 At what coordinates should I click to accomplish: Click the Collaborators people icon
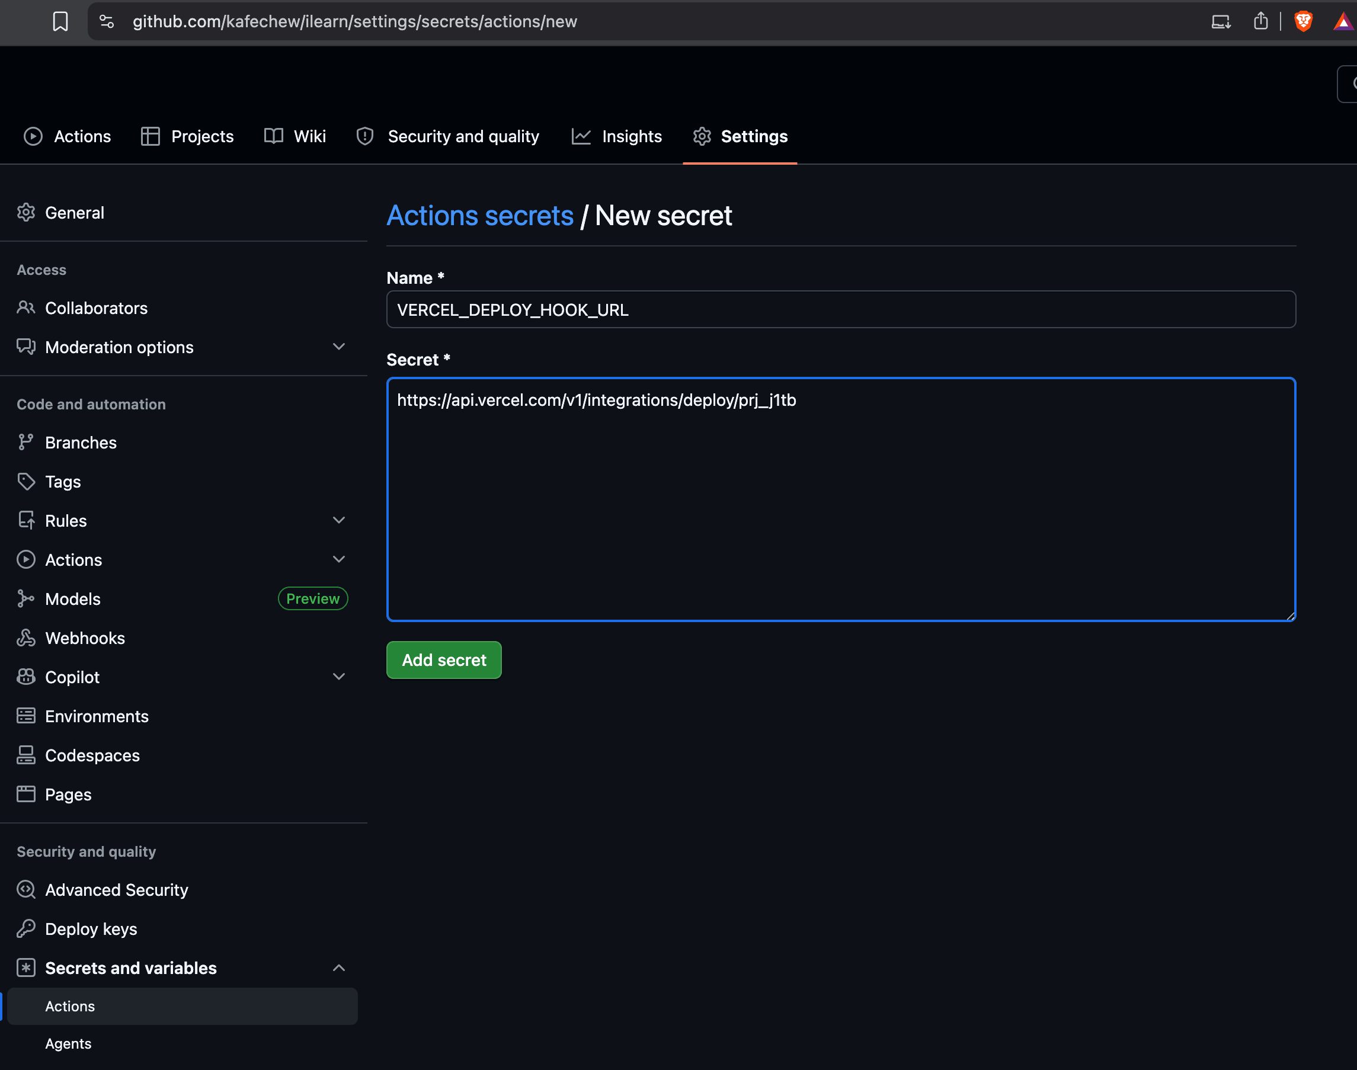pos(25,307)
